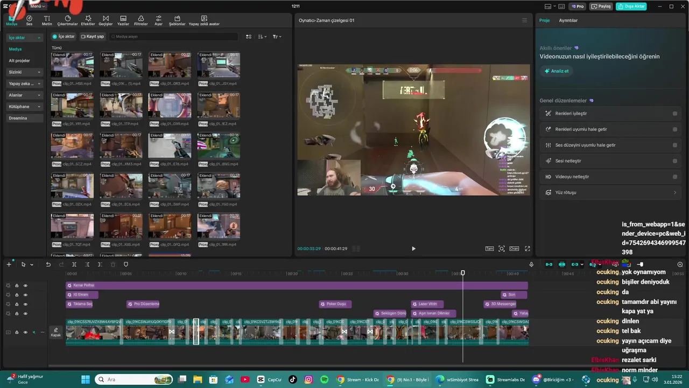Open the media filter dropdown
689x388 pixels.
277,37
